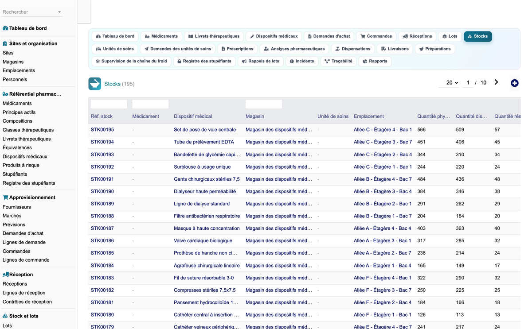Open Rappels de lots tab
The height and width of the screenshot is (329, 532).
[x=260, y=61]
